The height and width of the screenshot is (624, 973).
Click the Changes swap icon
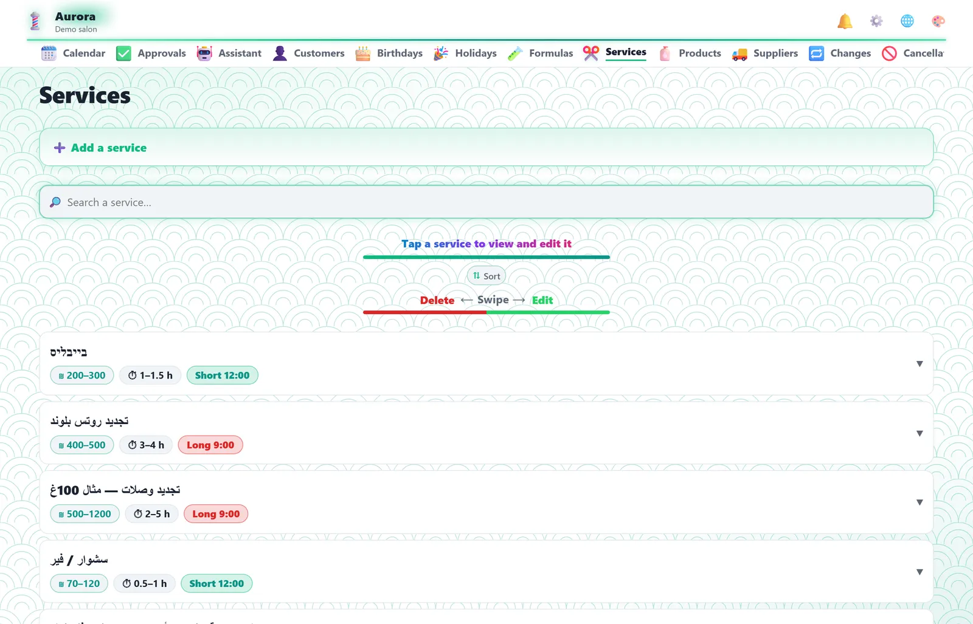816,53
